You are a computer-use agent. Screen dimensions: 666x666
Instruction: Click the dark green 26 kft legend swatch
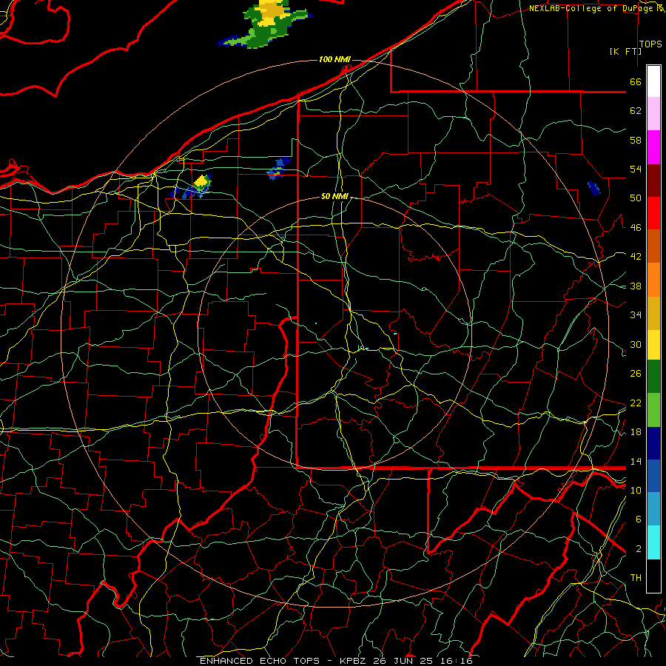coord(653,377)
